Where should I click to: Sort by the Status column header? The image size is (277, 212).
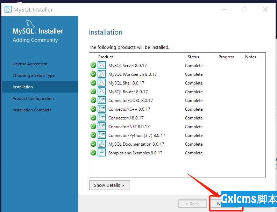(193, 57)
